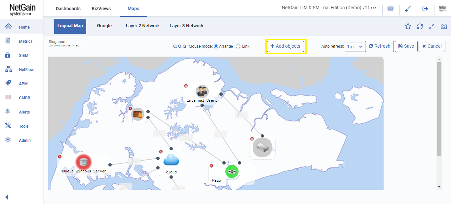Click the Internal Users label
The width and height of the screenshot is (451, 204).
(x=202, y=100)
